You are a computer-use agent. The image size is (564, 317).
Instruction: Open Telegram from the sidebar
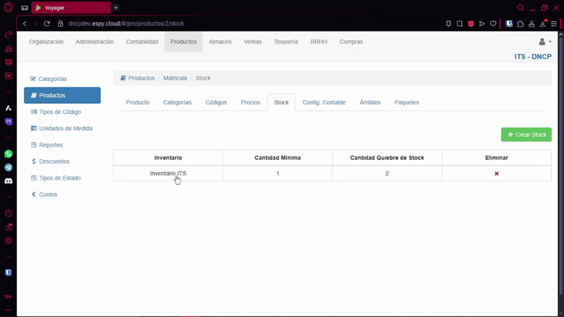coord(8,168)
